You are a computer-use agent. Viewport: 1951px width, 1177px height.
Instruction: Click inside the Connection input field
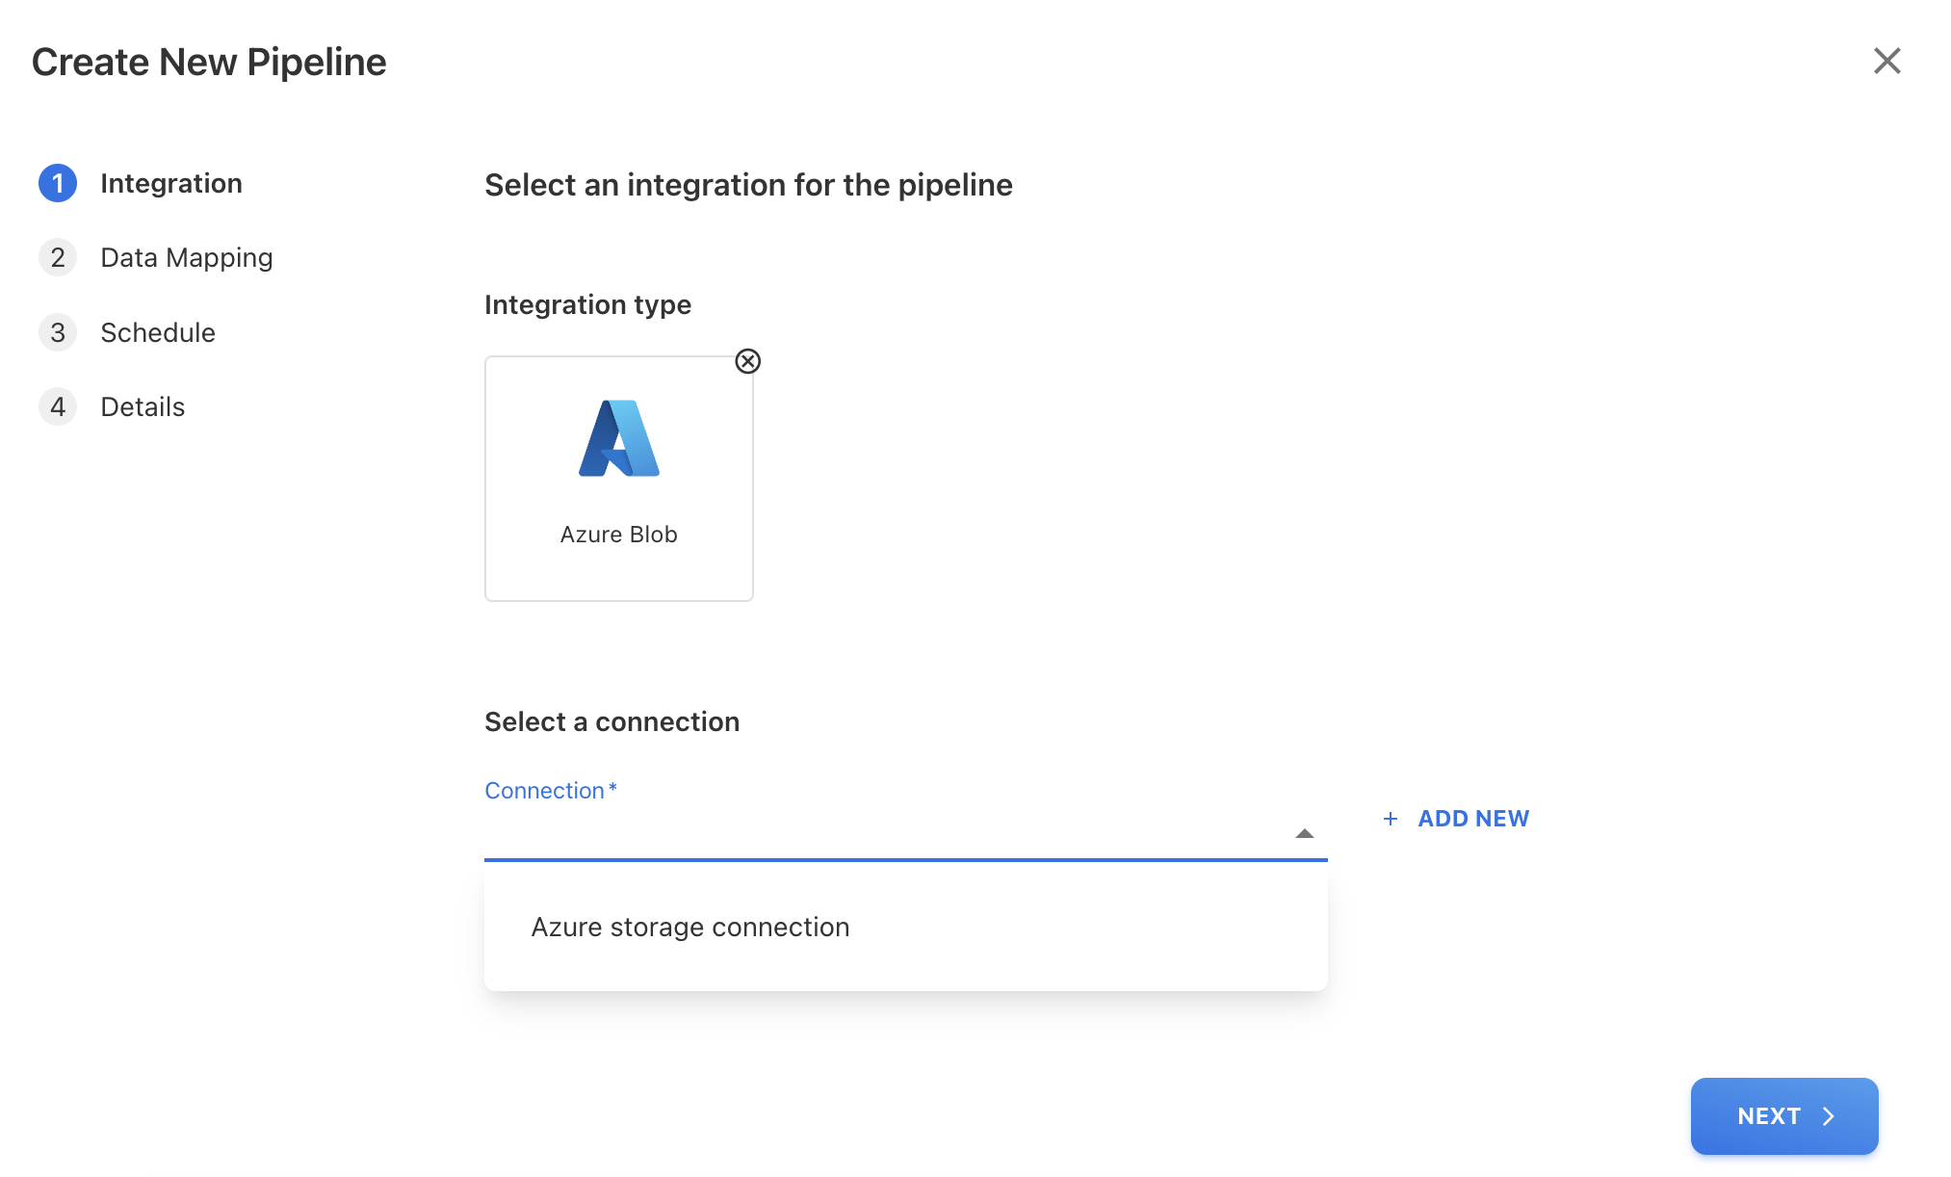886,834
